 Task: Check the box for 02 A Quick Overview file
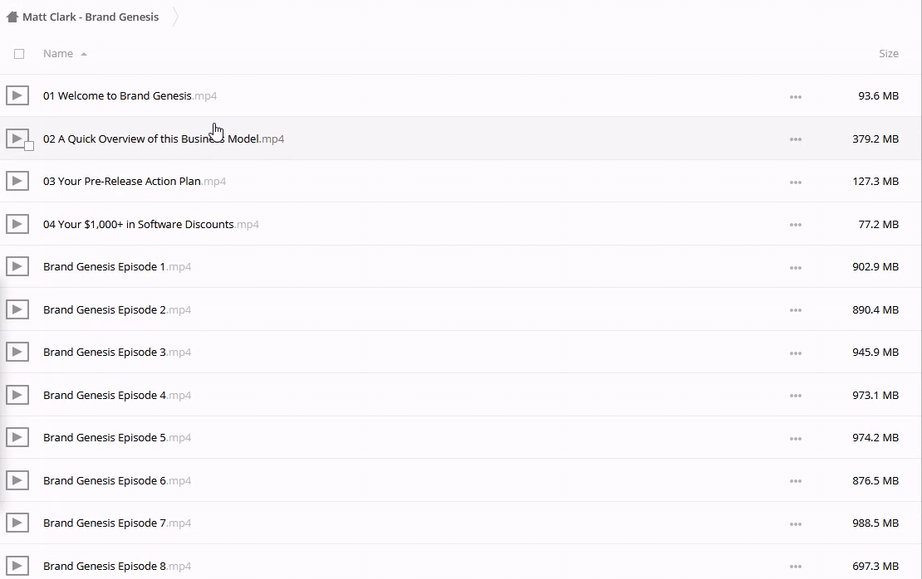(x=29, y=146)
